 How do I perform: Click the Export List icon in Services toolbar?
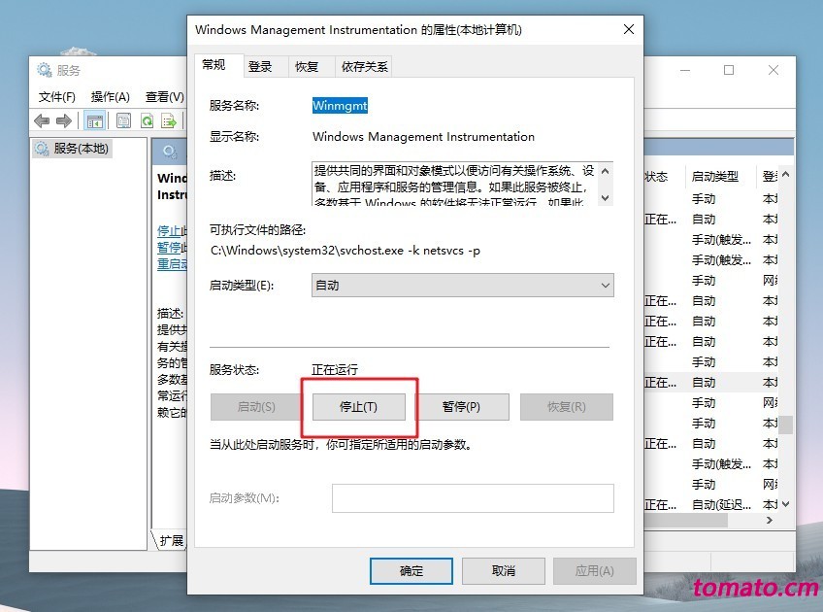pos(169,121)
